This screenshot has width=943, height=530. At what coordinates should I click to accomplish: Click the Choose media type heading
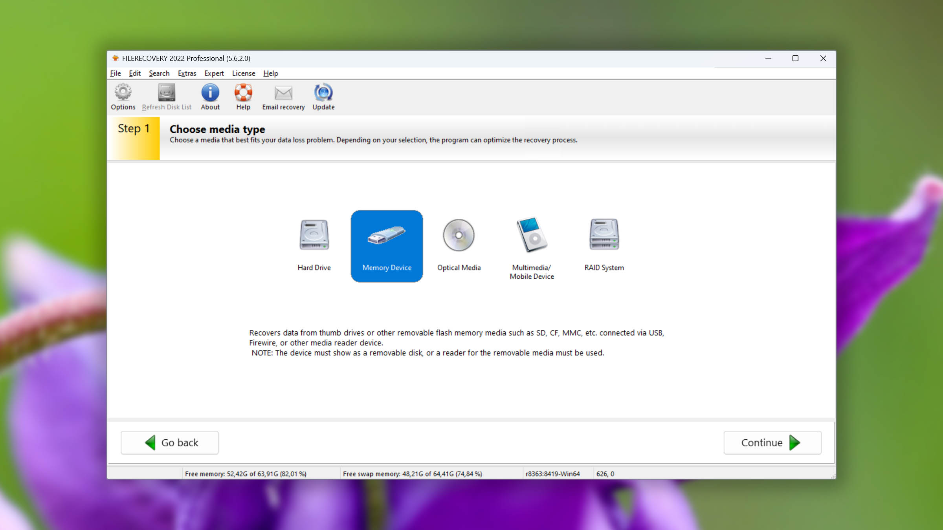coord(217,129)
